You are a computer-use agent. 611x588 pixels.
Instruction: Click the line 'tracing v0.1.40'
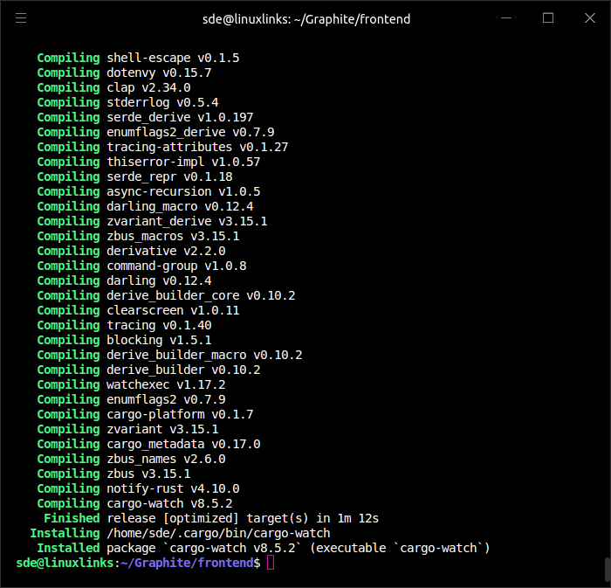click(x=159, y=325)
